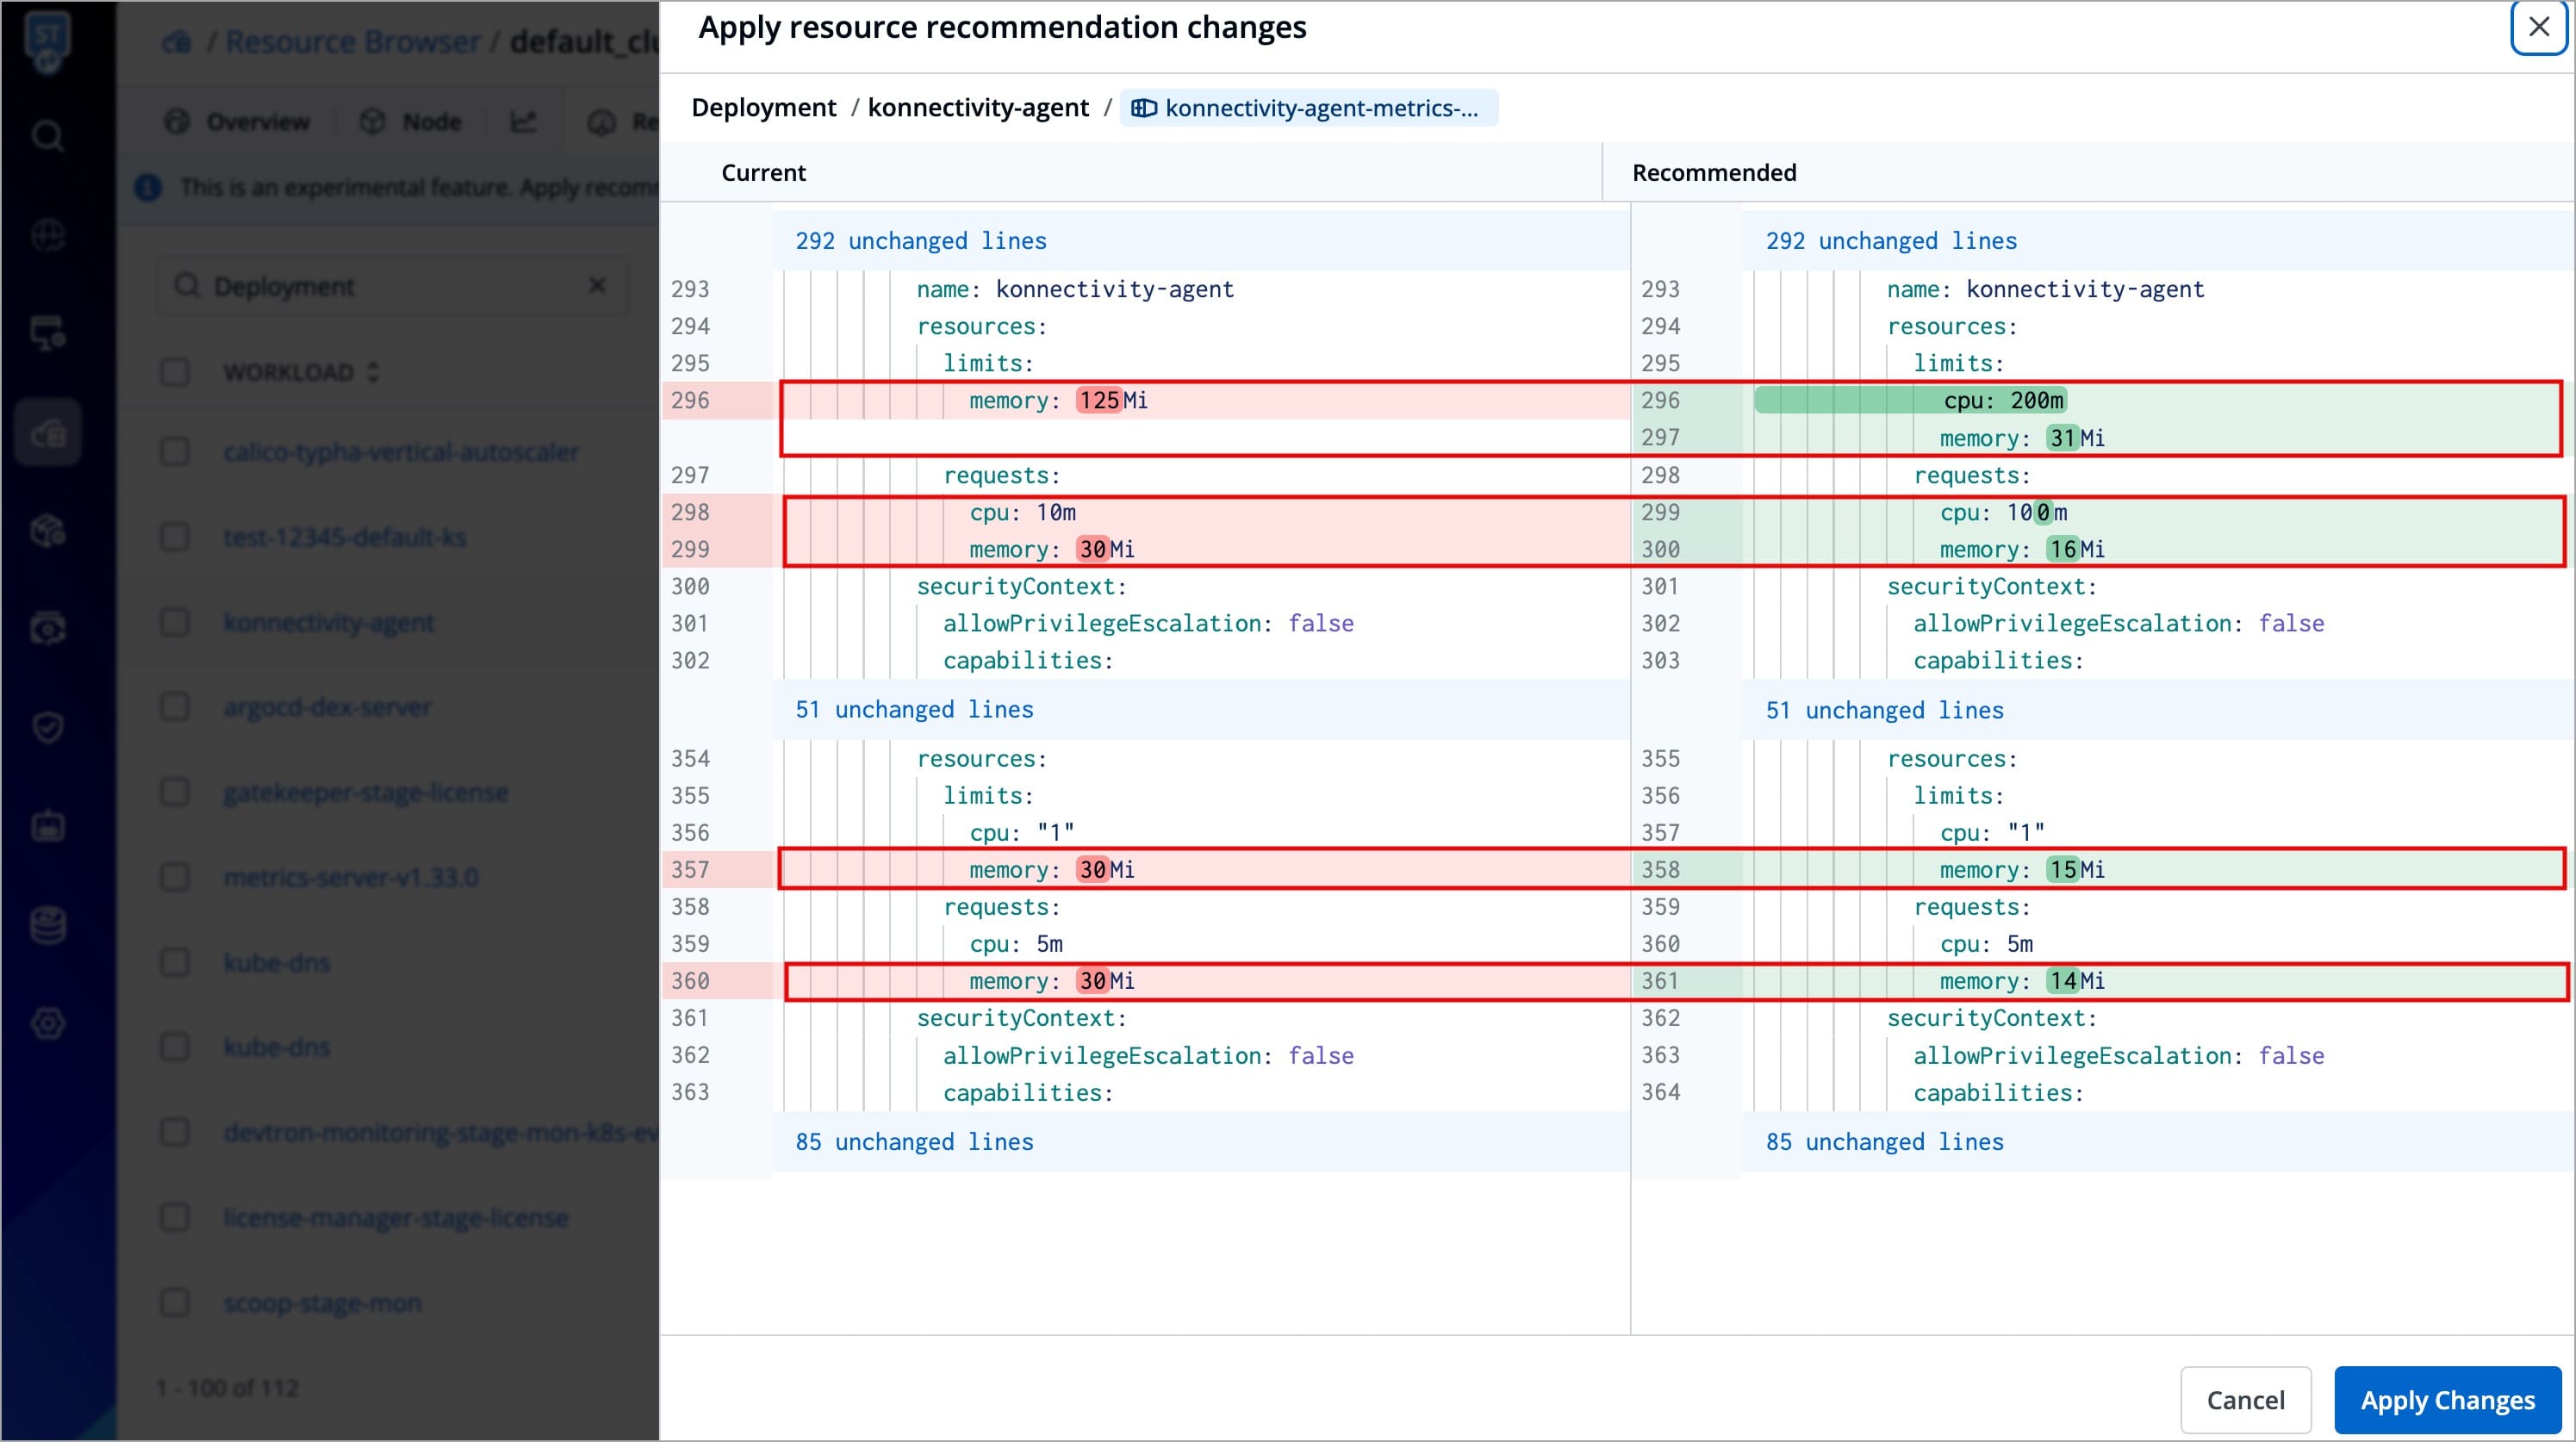
Task: Switch to the Node tab
Action: [x=411, y=122]
